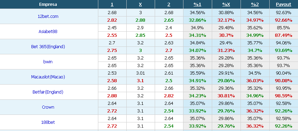
Task: Click the Bet 365(England) link
Action: [x=48, y=47]
